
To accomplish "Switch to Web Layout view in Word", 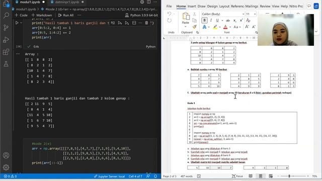I will [271, 176].
